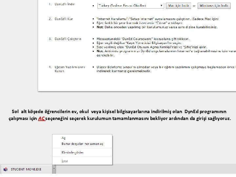Viewport: 236px width, 177px height.
Task: Click the Masaüstündeki DynEd Courseware bullet line
Action: (x=143, y=39)
